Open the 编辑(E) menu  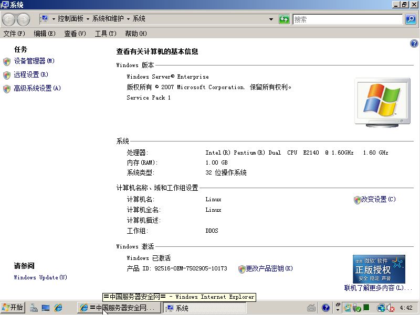tap(45, 34)
